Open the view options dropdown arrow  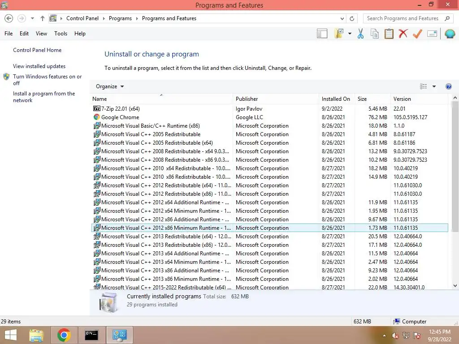pyautogui.click(x=434, y=86)
